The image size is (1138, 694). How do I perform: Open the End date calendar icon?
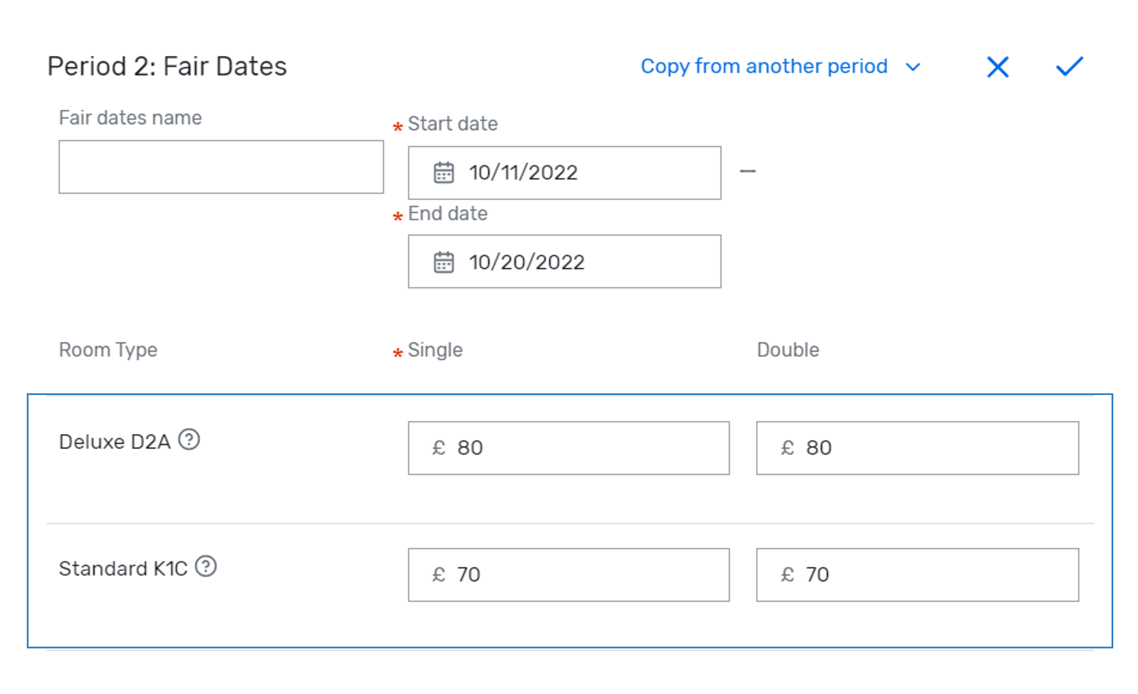coord(443,262)
